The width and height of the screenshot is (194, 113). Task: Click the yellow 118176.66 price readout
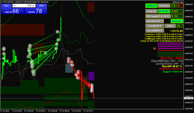tap(176, 31)
